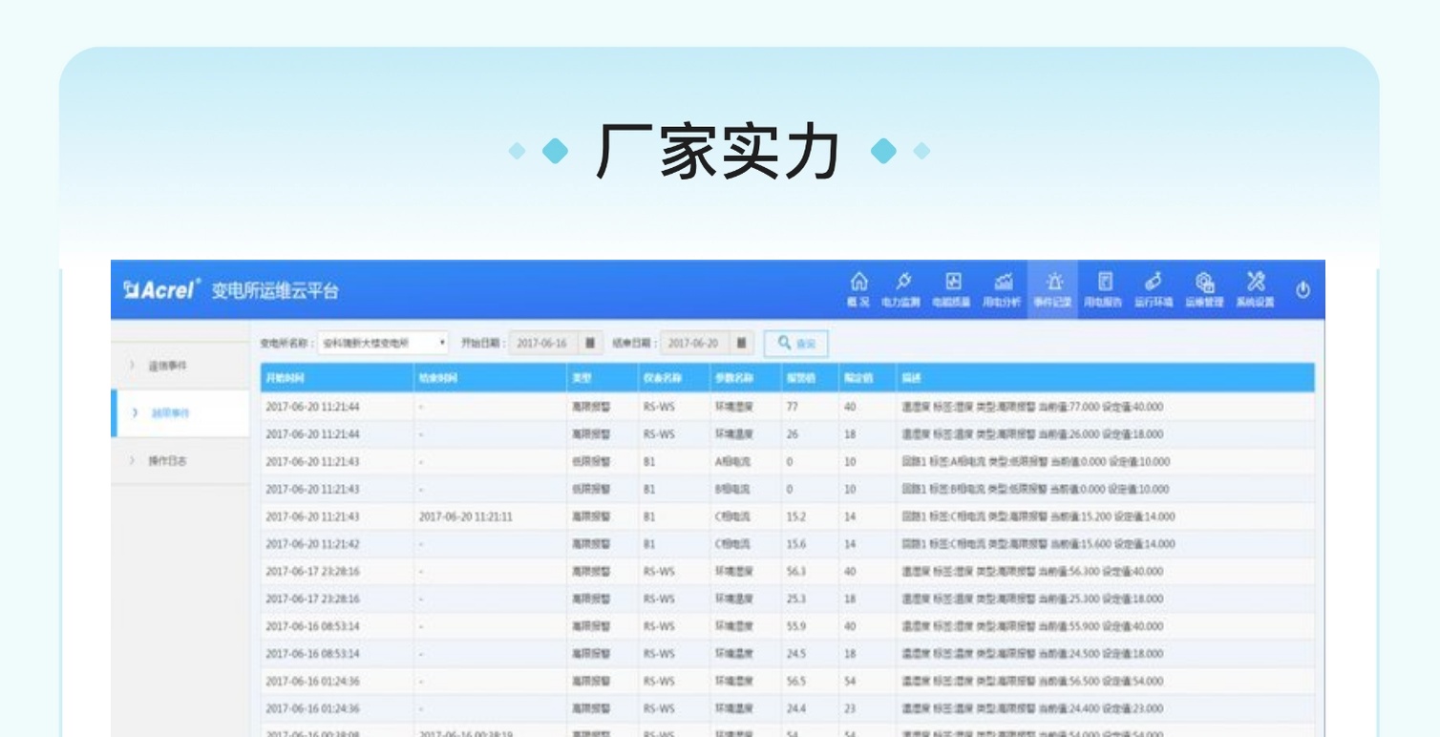Screen dimensions: 1440x737
Task: Click the start date field 2017-06-16
Action: click(x=542, y=343)
